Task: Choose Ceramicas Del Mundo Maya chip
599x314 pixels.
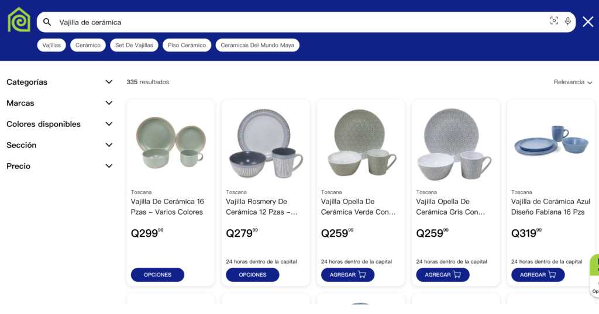Action: (x=257, y=45)
